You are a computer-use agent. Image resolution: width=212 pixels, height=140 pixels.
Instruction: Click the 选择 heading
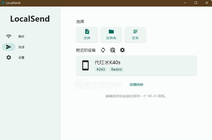pos(80,22)
